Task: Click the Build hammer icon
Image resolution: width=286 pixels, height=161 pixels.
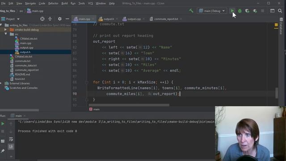Action: (x=191, y=11)
